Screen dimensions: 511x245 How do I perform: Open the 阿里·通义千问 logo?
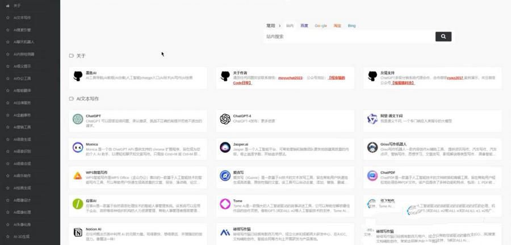(372, 119)
